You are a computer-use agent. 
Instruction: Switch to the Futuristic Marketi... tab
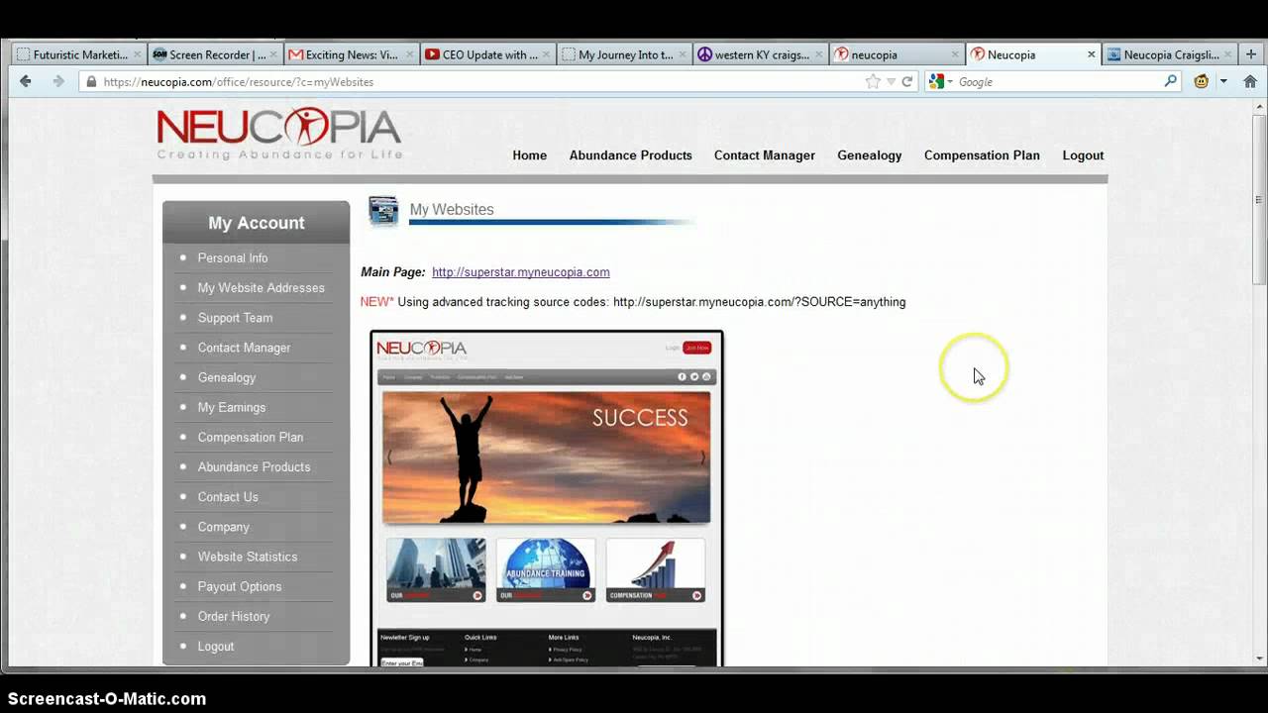[x=80, y=54]
